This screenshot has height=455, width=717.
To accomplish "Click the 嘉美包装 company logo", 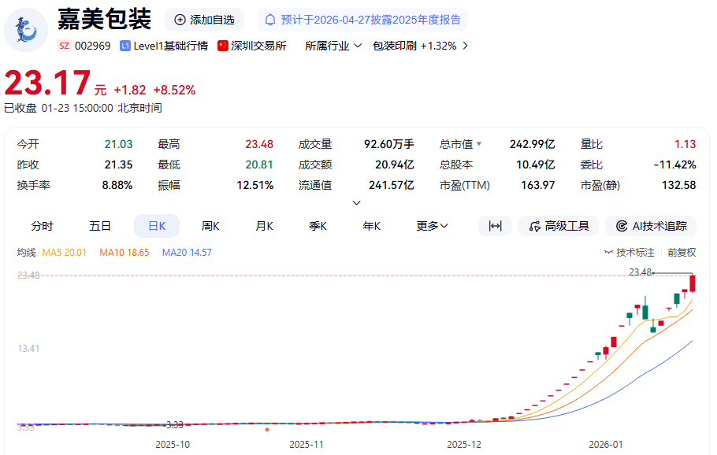I will coord(26,29).
